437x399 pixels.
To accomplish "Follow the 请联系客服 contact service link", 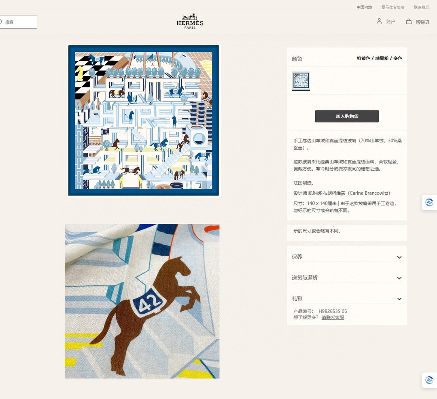I will [x=333, y=318].
